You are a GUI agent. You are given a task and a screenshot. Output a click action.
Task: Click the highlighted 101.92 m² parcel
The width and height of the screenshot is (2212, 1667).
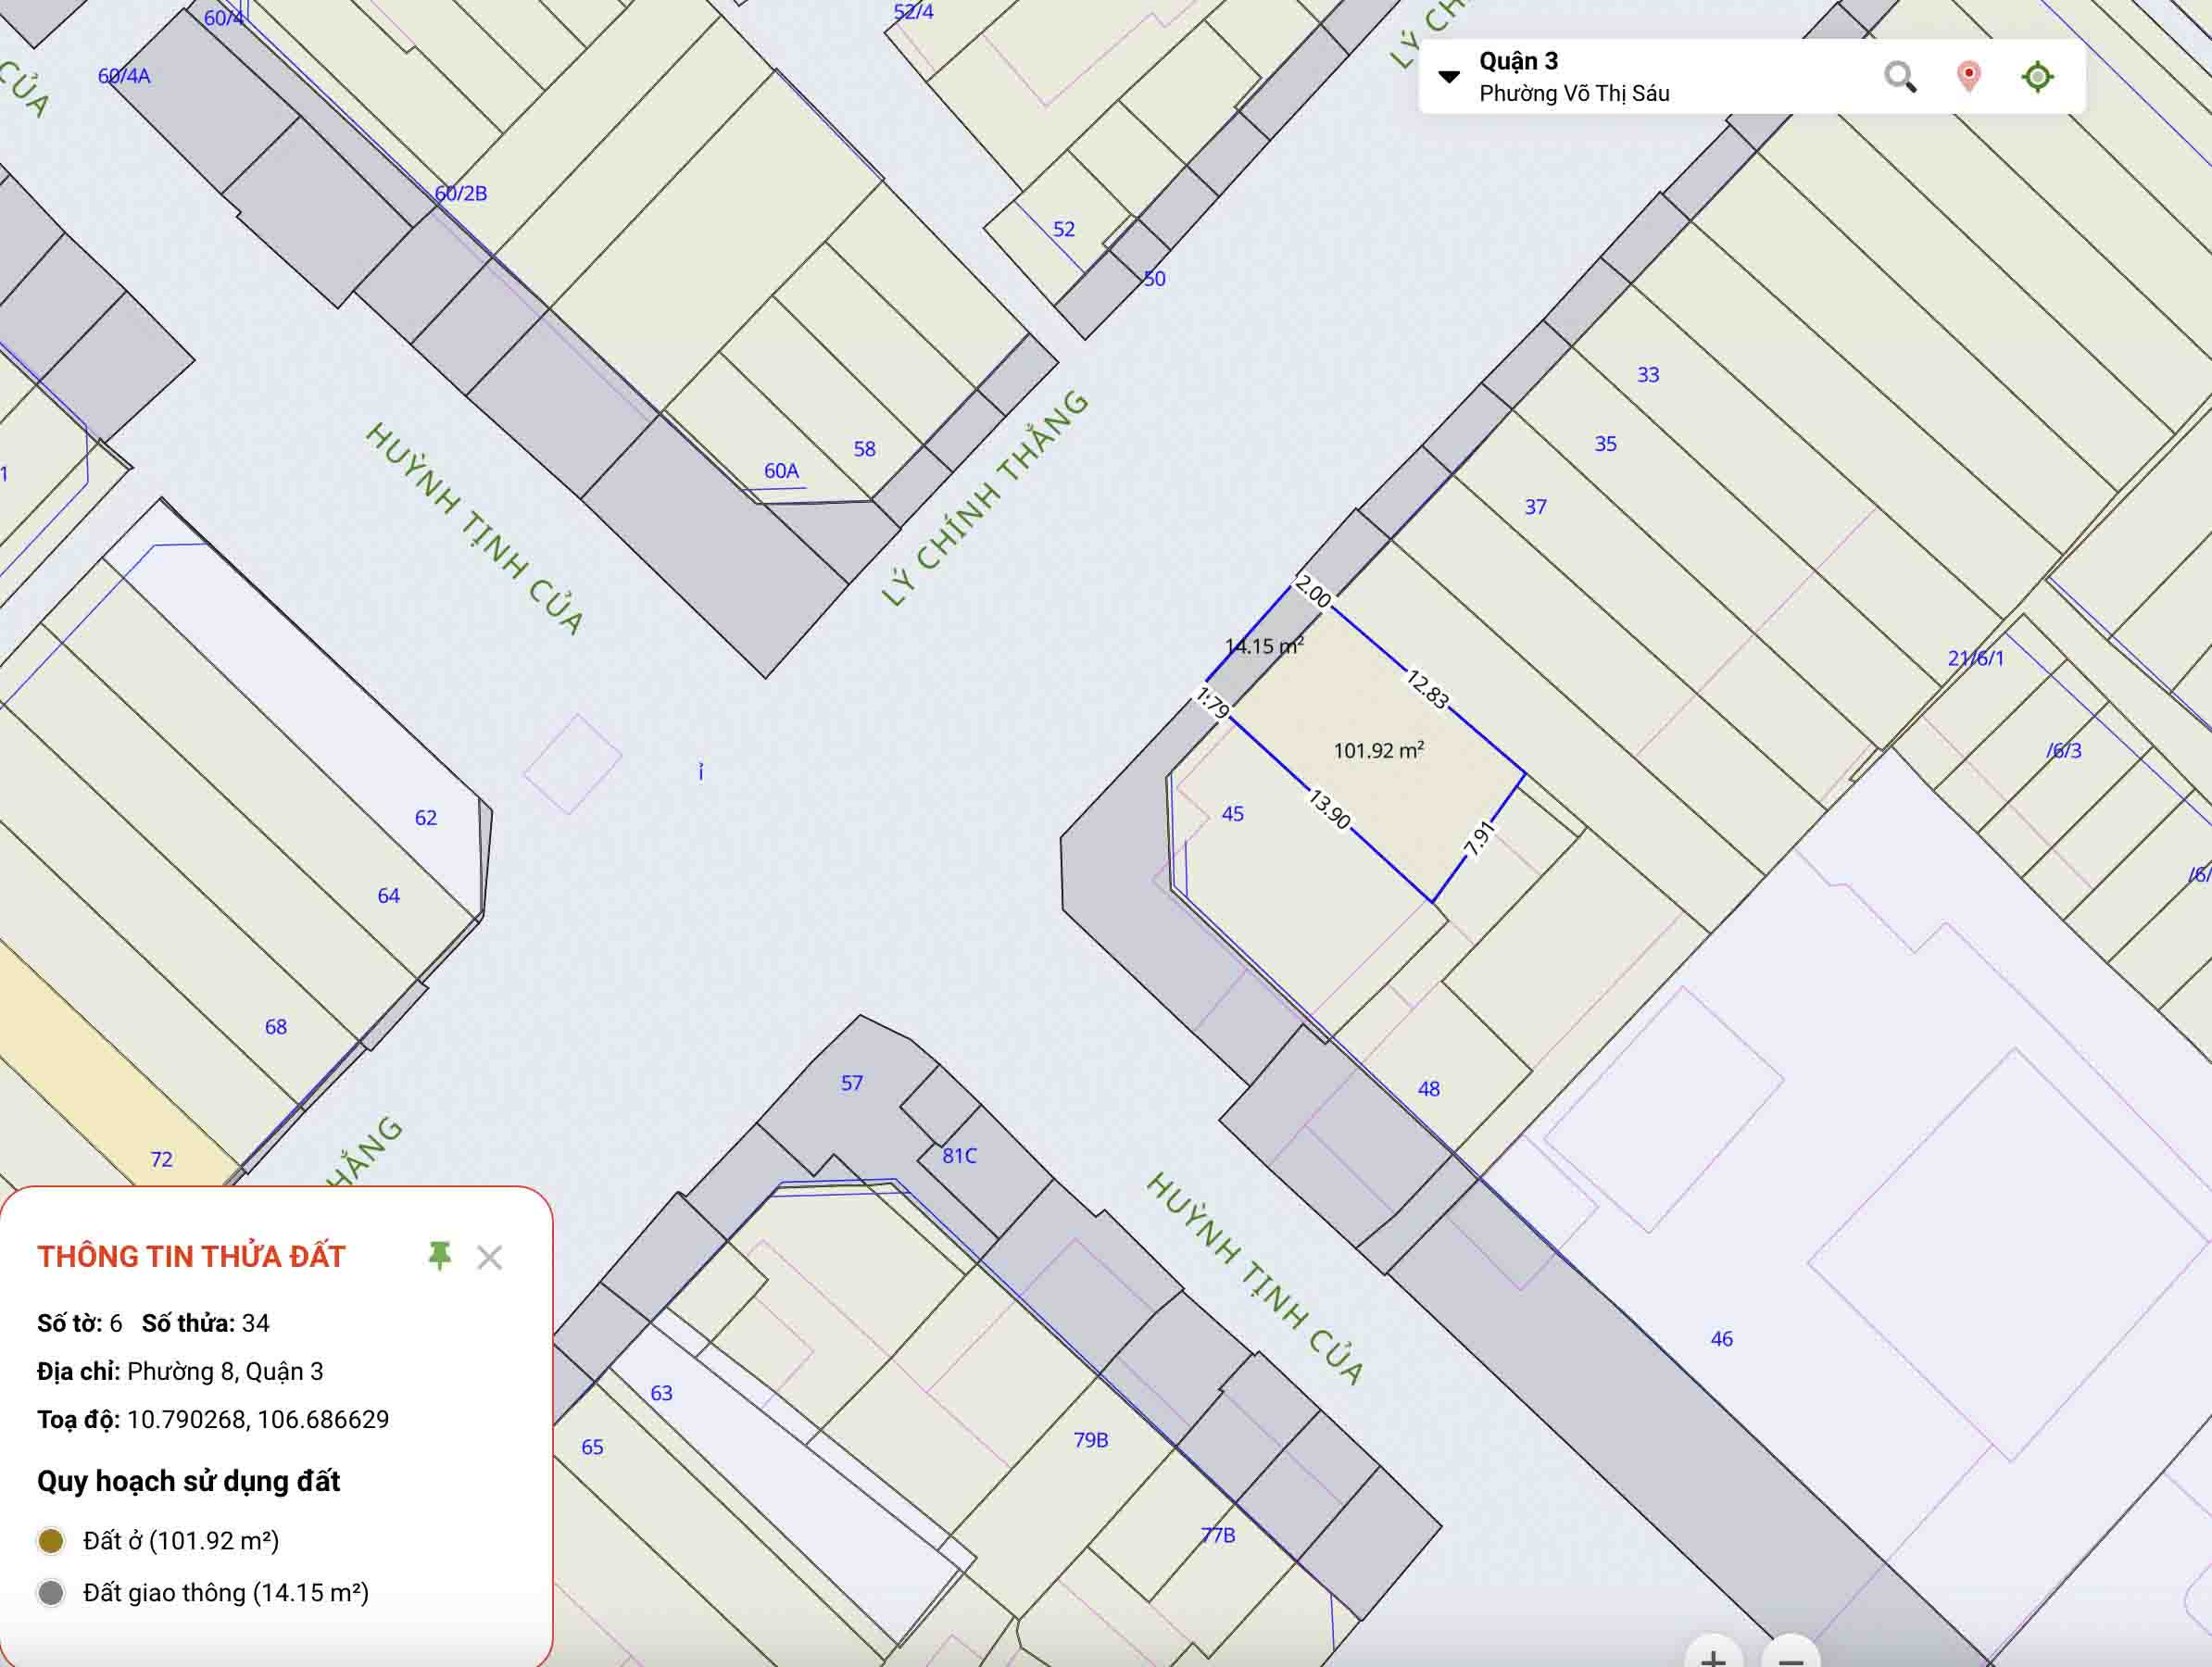tap(1378, 751)
